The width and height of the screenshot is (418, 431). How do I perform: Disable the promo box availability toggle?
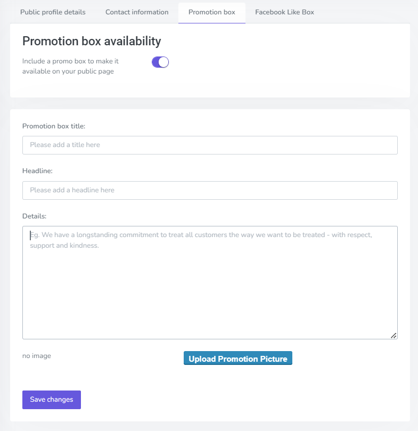[160, 62]
